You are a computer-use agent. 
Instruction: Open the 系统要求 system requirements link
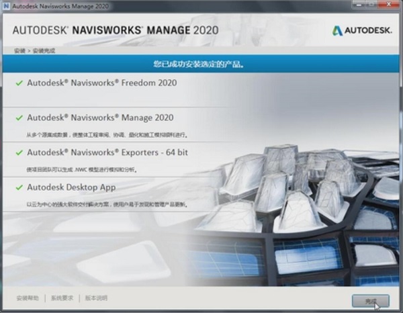coord(62,298)
